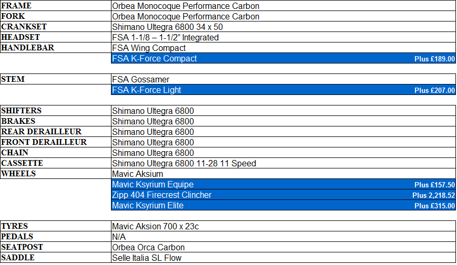Click the FSA Gossamer stem cell
Viewport: 457px width, 265px height.
[141, 80]
